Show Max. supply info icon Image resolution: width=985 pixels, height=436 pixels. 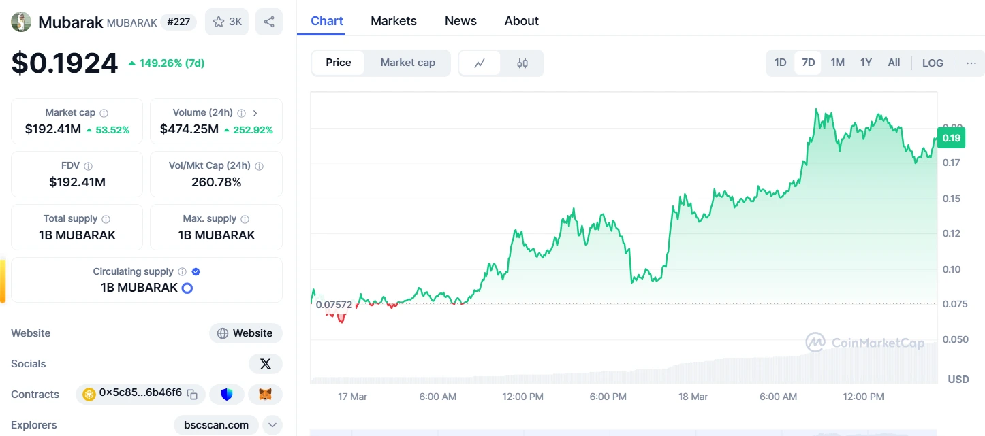click(245, 219)
